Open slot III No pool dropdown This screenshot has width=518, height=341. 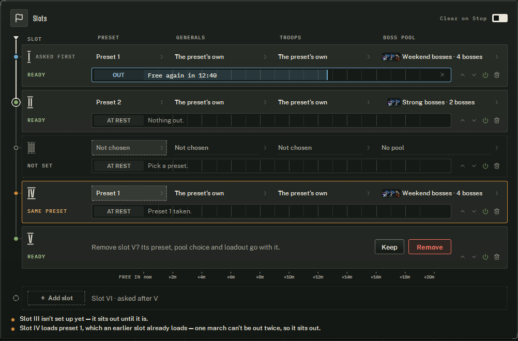[x=440, y=148]
